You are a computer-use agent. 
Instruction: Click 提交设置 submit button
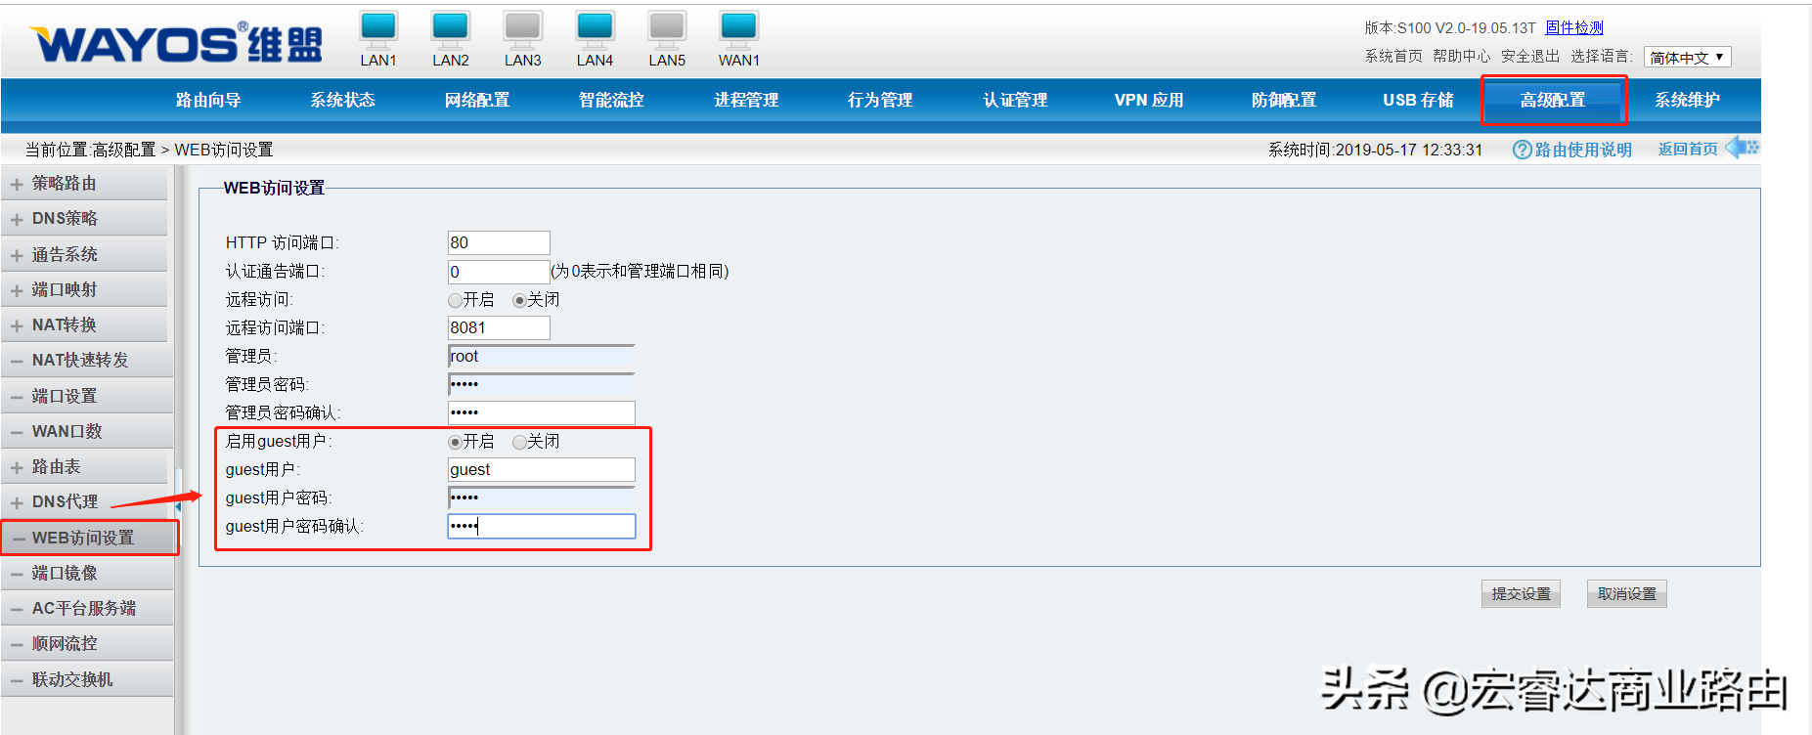1521,594
